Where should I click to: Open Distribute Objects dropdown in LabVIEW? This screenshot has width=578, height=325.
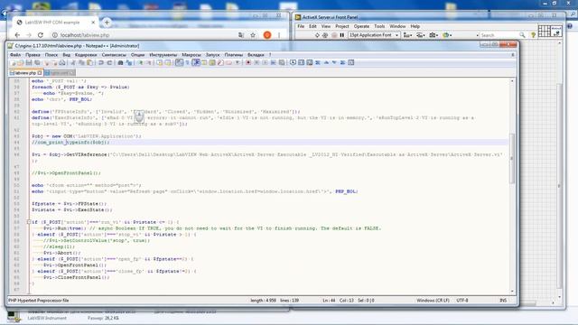(x=421, y=35)
